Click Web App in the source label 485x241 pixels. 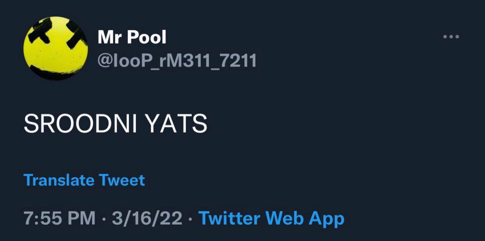pyautogui.click(x=305, y=218)
